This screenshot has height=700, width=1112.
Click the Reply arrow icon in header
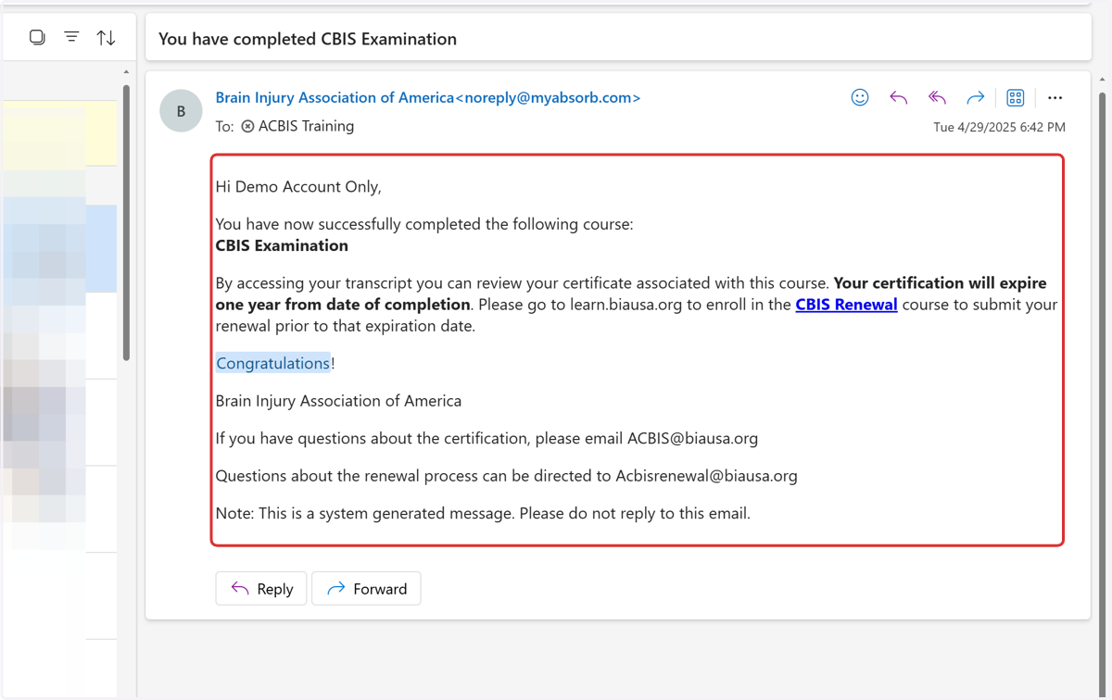[x=898, y=97]
